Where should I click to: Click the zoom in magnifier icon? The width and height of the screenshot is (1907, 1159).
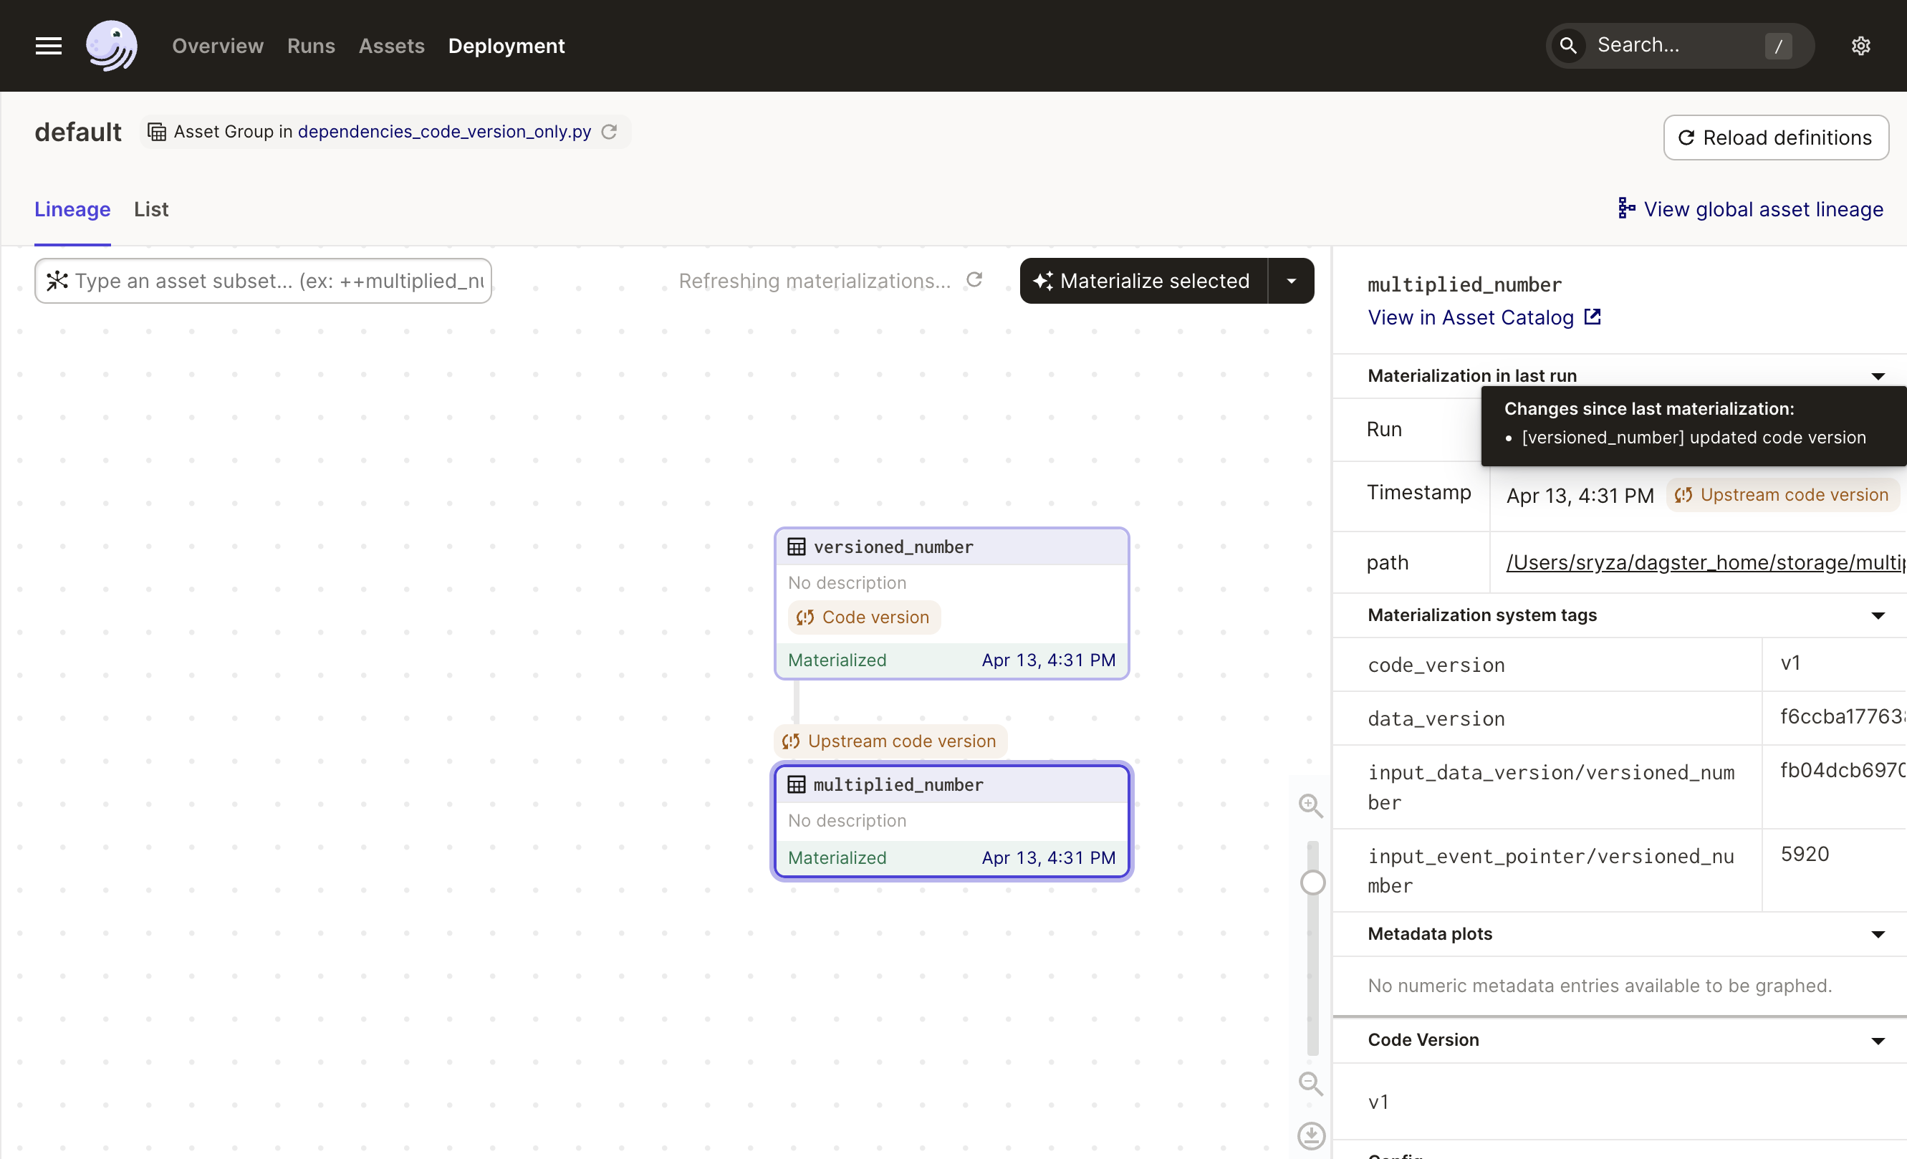1310,805
